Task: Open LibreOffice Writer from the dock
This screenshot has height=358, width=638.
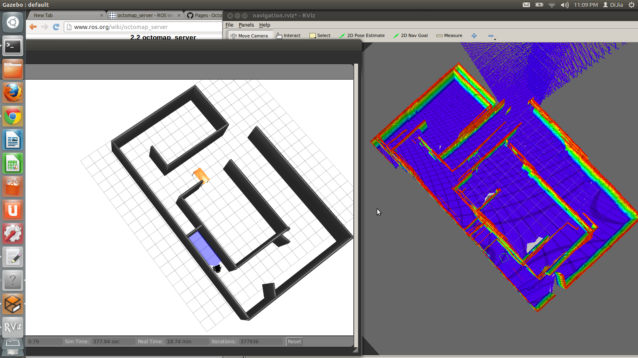Action: 13,140
